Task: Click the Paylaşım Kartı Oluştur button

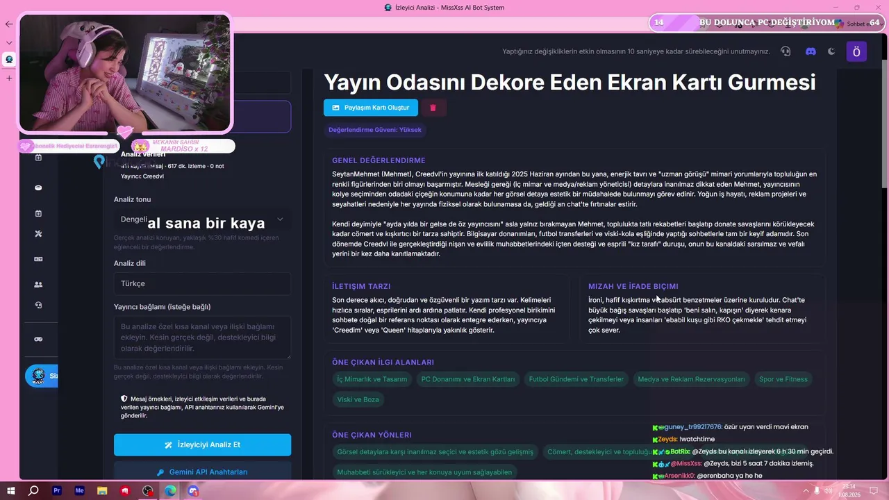Action: coord(371,108)
